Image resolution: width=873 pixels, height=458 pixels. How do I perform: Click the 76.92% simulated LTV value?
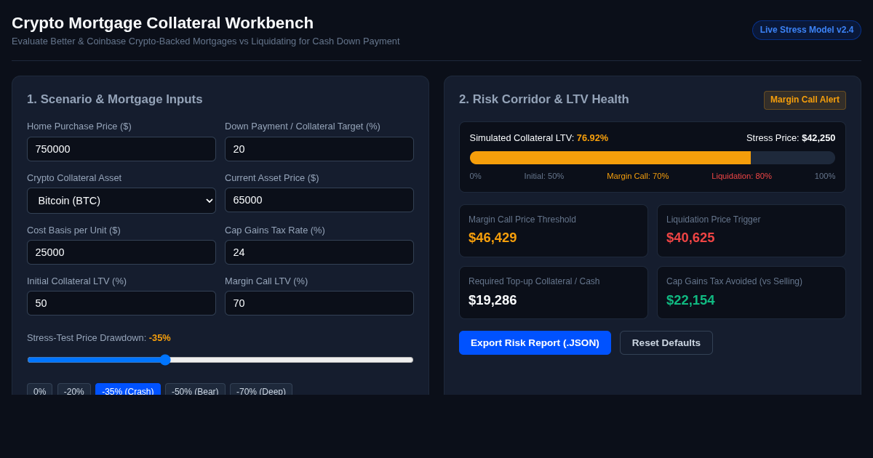592,137
